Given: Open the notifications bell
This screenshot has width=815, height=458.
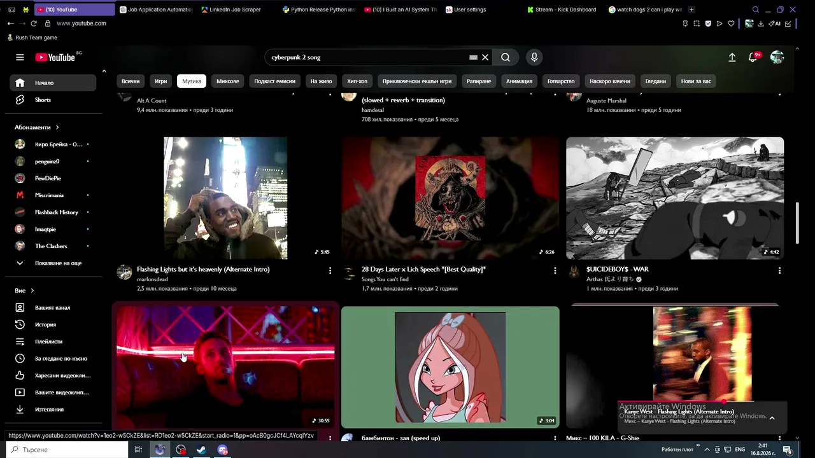Looking at the screenshot, I should tap(753, 57).
